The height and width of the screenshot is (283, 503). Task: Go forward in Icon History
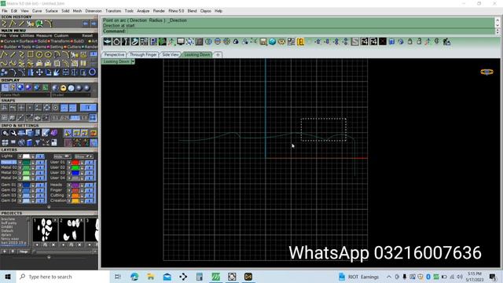(x=94, y=24)
